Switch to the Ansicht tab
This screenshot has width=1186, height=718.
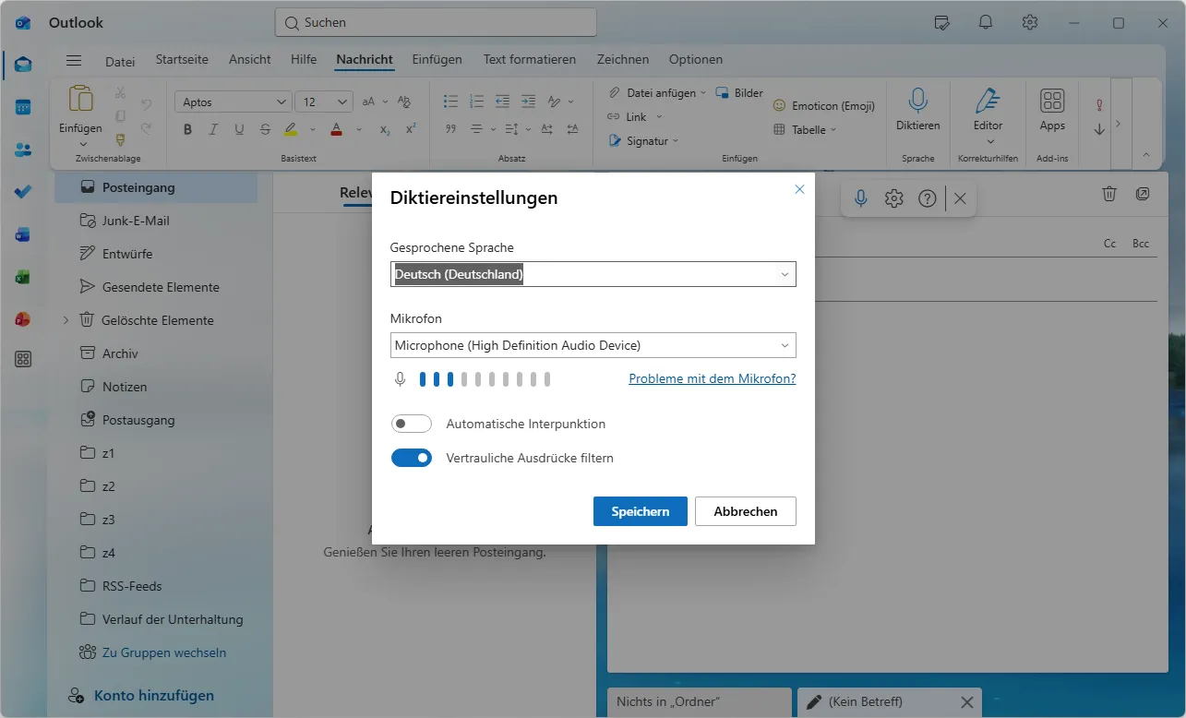tap(250, 59)
